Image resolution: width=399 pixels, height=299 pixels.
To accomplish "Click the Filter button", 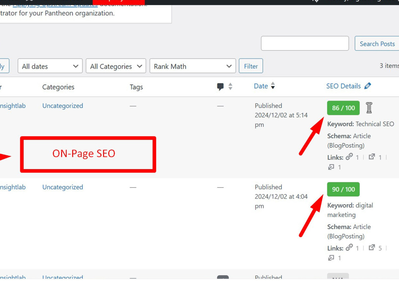I will (251, 66).
